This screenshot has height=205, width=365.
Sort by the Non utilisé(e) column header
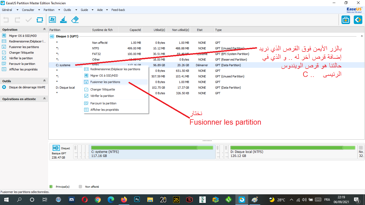178,30
